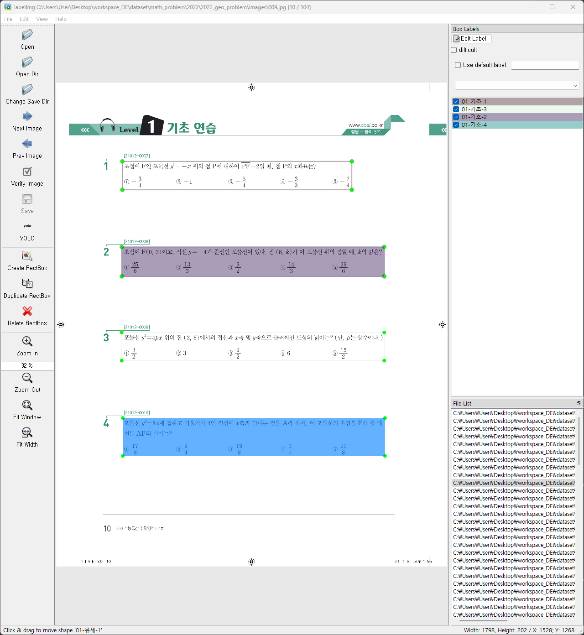This screenshot has width=584, height=635.
Task: Open the View menu
Action: [42, 19]
